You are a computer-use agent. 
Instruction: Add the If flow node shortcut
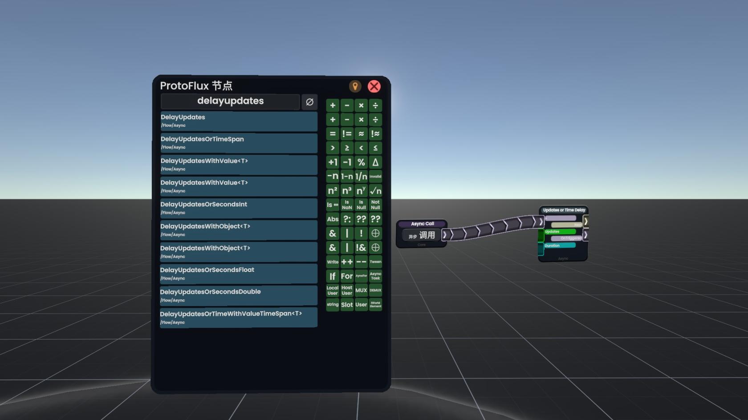[333, 276]
